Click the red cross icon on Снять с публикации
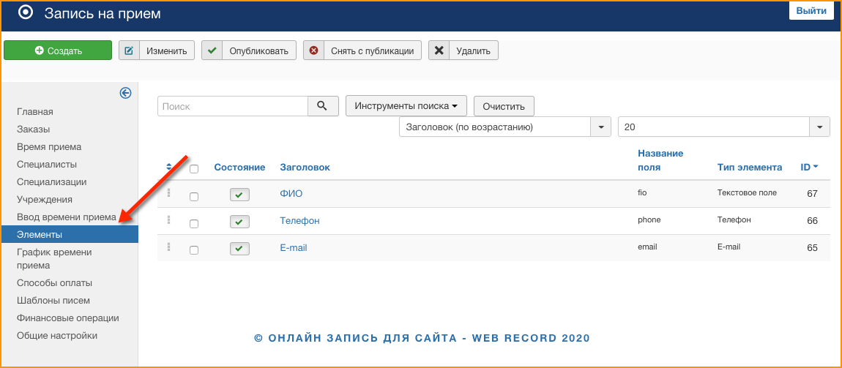Image resolution: width=842 pixels, height=368 pixels. [x=313, y=51]
